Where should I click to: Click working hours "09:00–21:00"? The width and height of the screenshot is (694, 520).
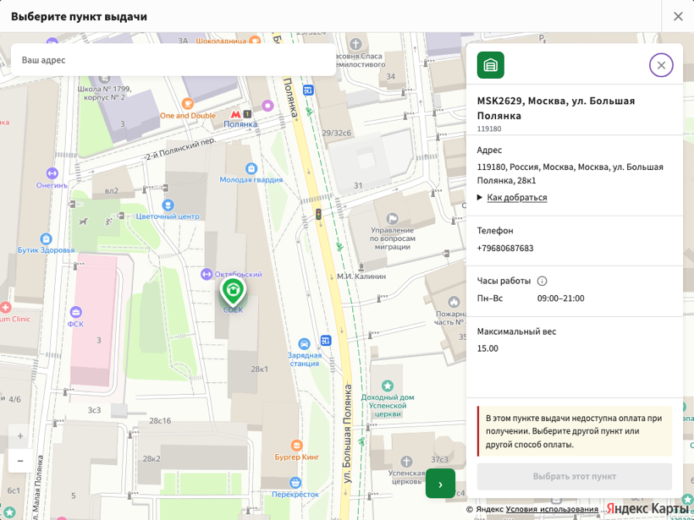[x=561, y=298]
